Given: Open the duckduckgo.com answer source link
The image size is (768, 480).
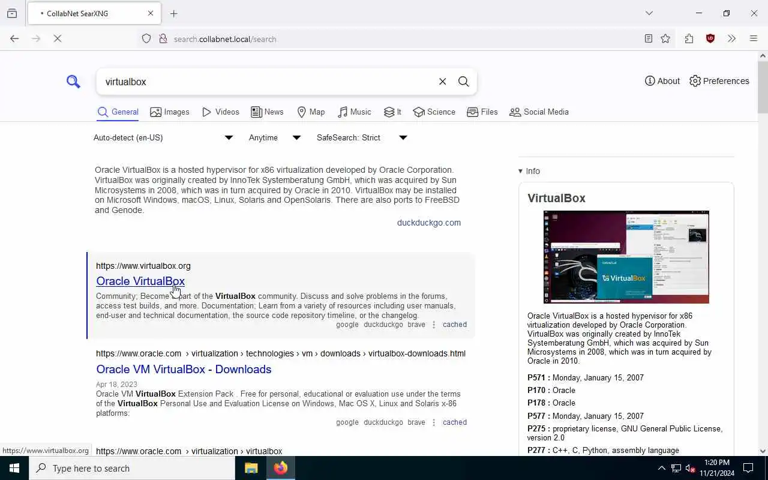Looking at the screenshot, I should click(429, 223).
